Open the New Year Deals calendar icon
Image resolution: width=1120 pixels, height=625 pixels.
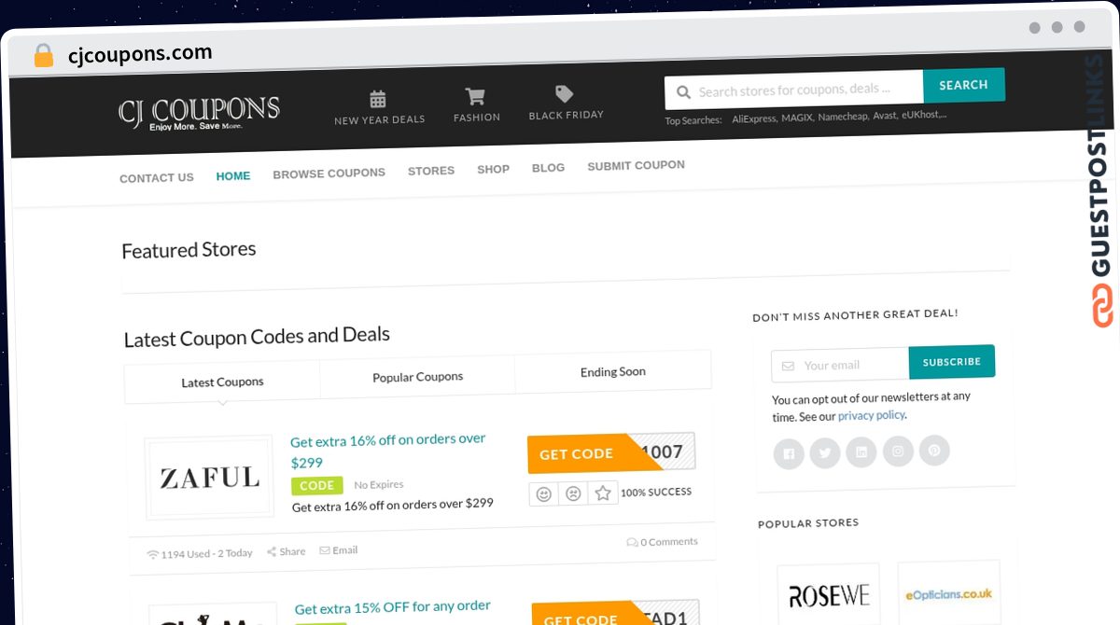coord(378,99)
